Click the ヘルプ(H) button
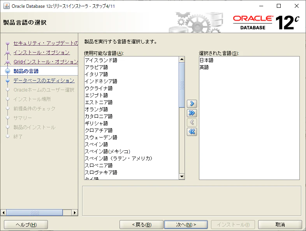This screenshot has height=231, width=306. (26, 225)
